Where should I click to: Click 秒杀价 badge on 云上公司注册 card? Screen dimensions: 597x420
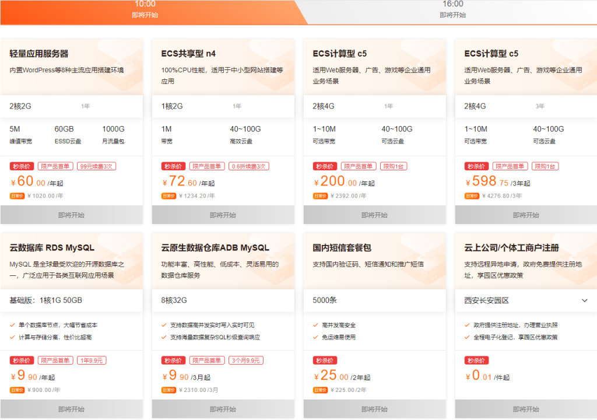tap(476, 360)
